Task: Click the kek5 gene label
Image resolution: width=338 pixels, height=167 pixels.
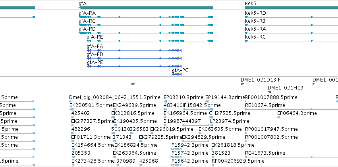Action: pos(251,4)
